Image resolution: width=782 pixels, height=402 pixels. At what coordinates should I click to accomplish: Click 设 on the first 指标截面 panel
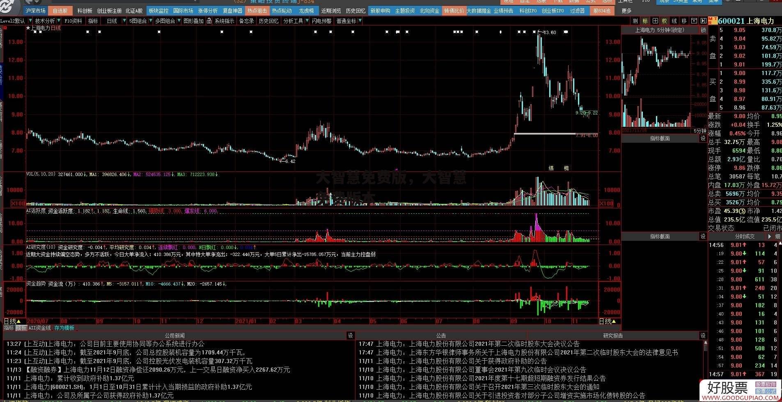click(703, 139)
